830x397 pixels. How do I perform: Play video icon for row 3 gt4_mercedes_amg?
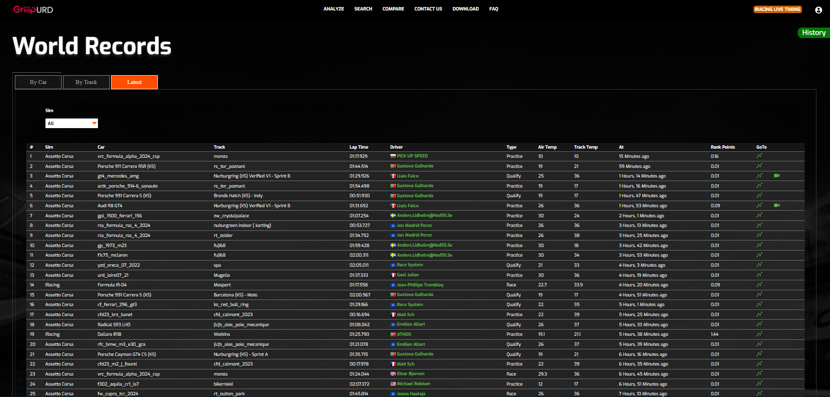coord(777,176)
